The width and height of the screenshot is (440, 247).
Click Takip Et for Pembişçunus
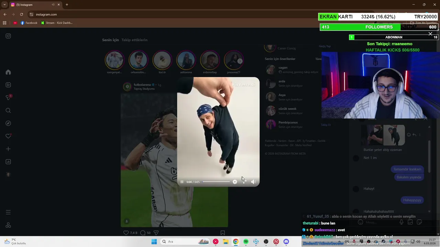pyautogui.click(x=325, y=125)
